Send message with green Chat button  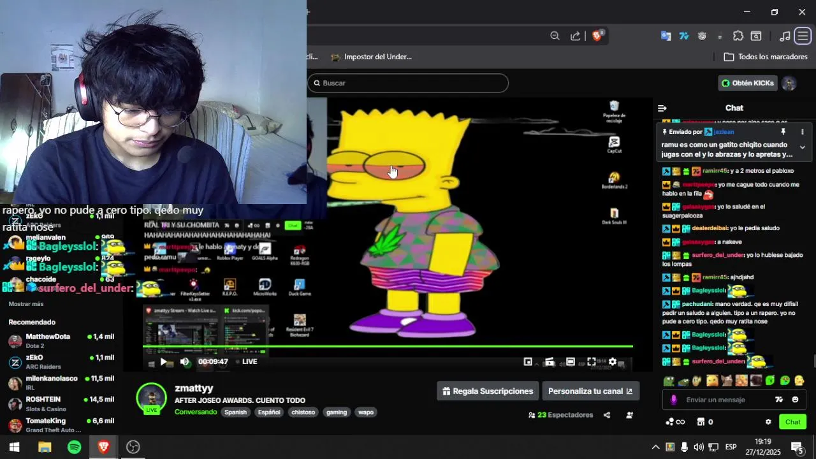point(792,422)
